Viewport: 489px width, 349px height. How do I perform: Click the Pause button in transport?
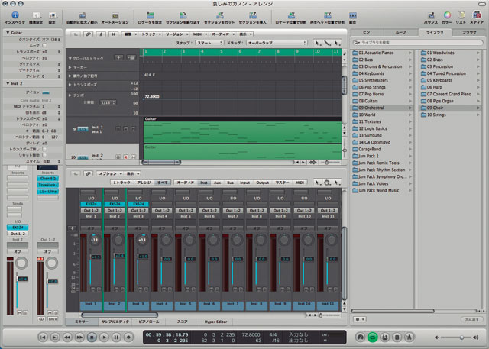pos(116,337)
